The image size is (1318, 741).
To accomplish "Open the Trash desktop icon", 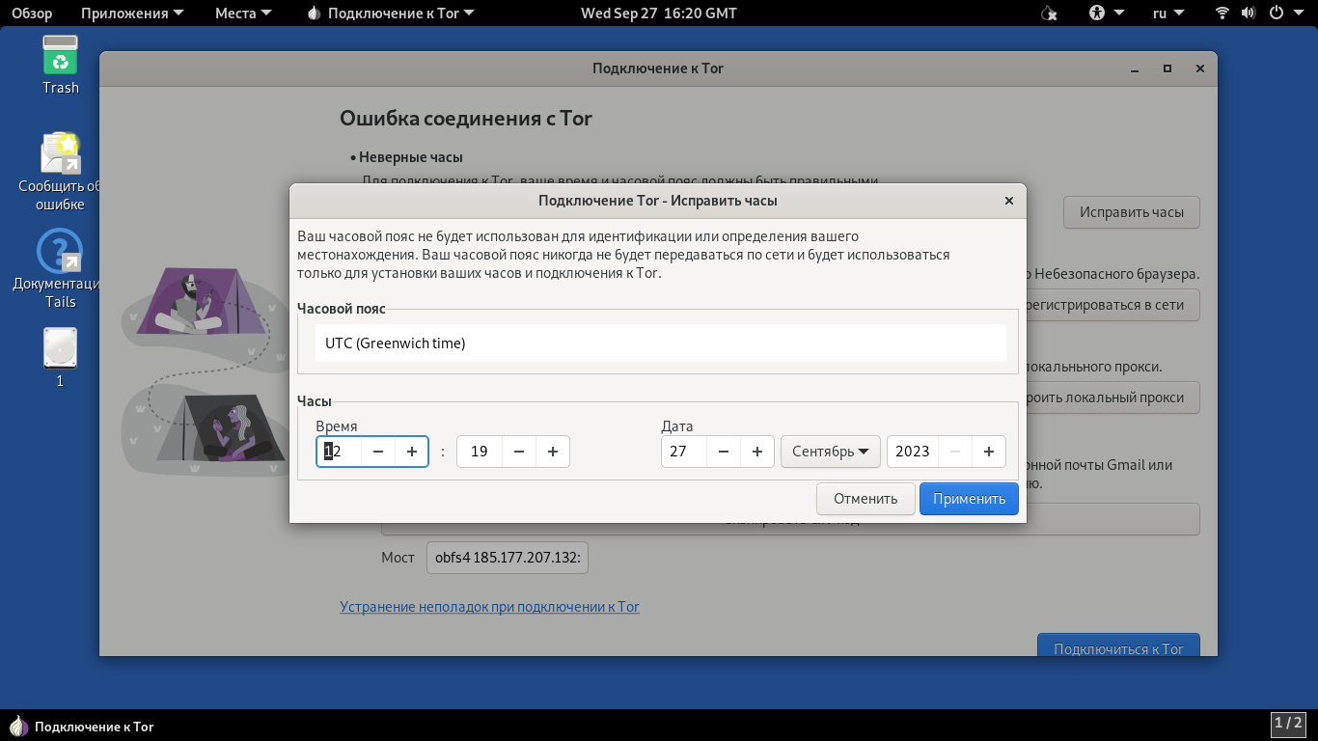I will [60, 58].
